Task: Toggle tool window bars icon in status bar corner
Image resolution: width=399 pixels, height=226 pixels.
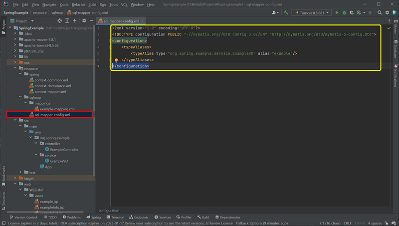Action: click(3, 223)
